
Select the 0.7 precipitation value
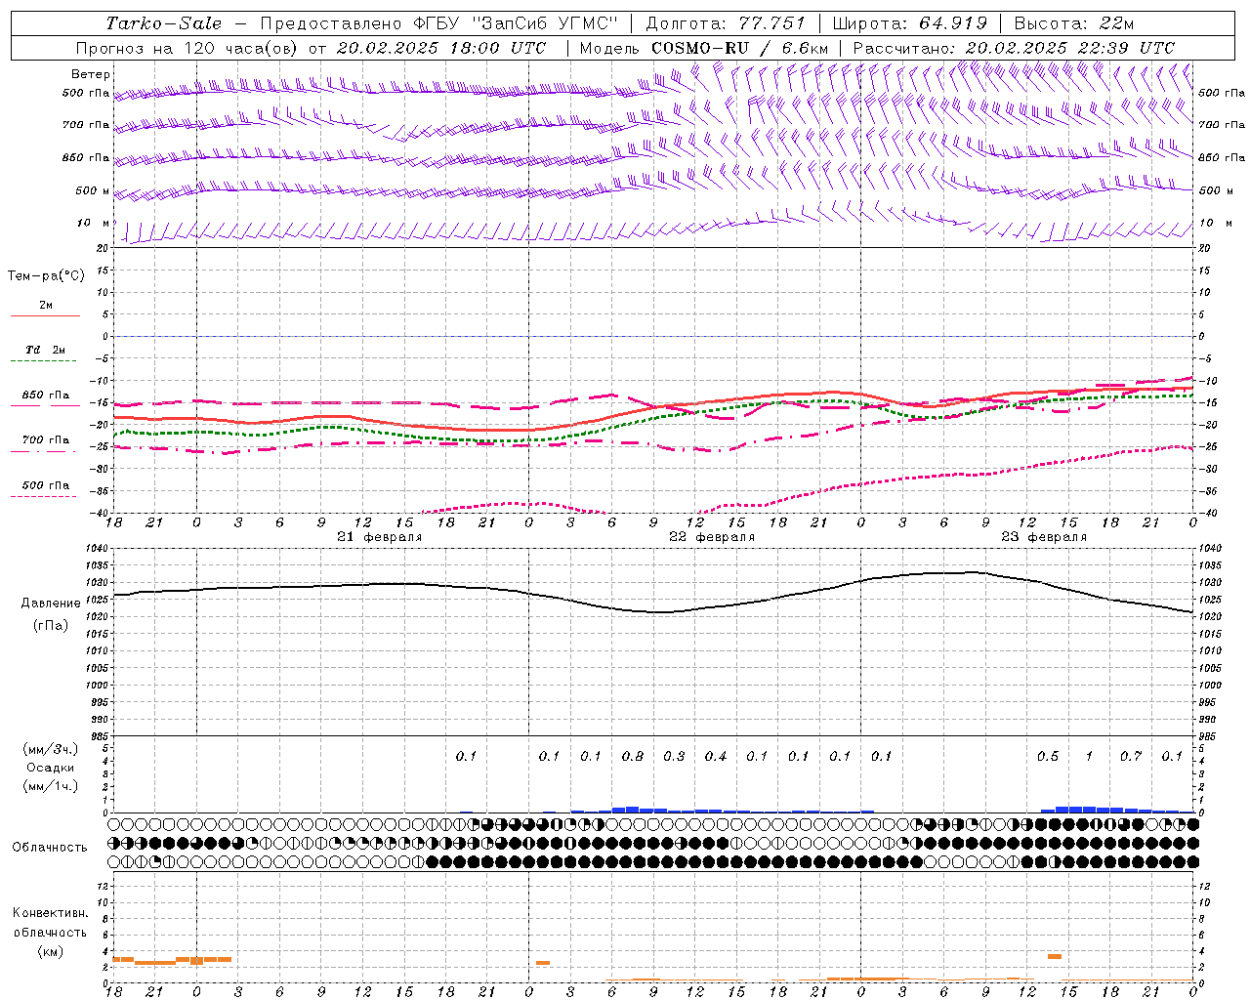(1131, 757)
